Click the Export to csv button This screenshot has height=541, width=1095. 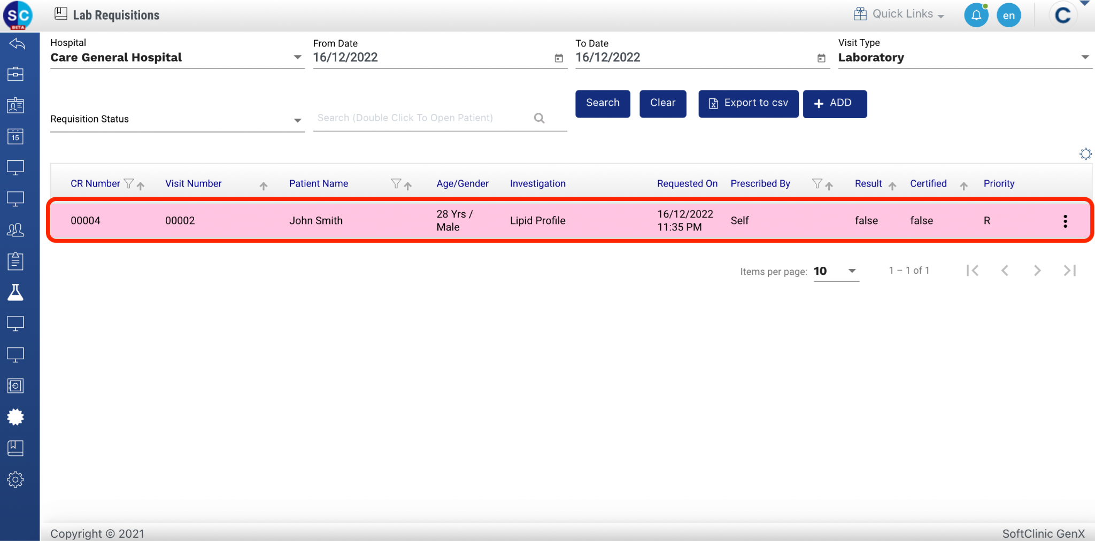click(x=748, y=103)
